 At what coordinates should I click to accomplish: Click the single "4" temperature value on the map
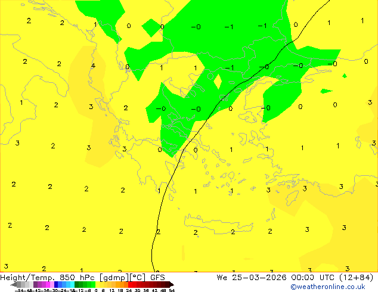click(x=93, y=66)
